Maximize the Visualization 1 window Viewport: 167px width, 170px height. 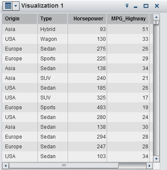[x=146, y=6]
